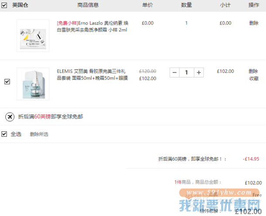Viewport: 266px width, 216px height.
Task: Click the 操作 column header
Action: [254, 5]
